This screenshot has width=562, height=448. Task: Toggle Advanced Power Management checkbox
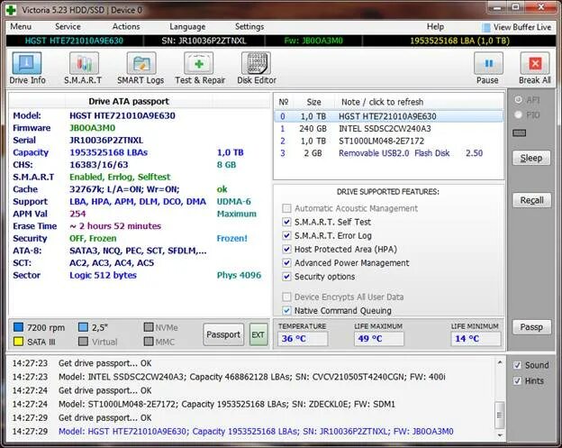click(x=286, y=262)
